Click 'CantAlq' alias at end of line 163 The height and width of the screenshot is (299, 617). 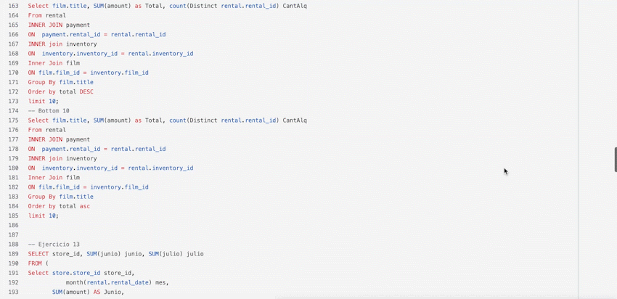point(294,6)
